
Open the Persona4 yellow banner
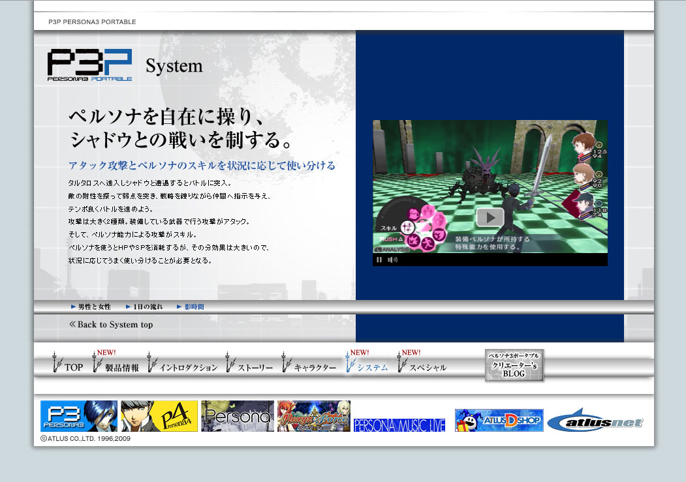159,416
